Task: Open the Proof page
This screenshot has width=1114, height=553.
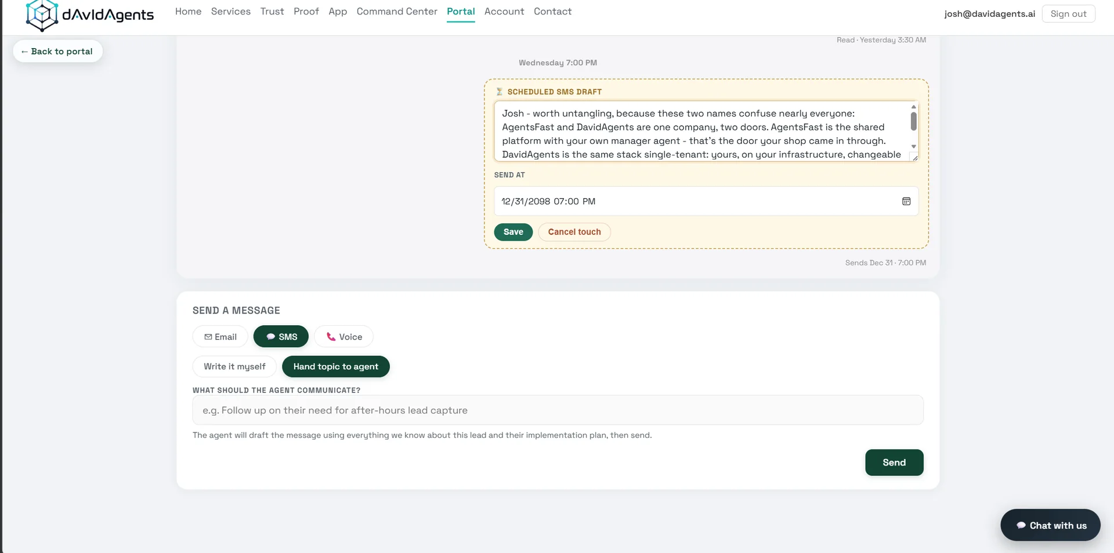Action: pyautogui.click(x=306, y=12)
